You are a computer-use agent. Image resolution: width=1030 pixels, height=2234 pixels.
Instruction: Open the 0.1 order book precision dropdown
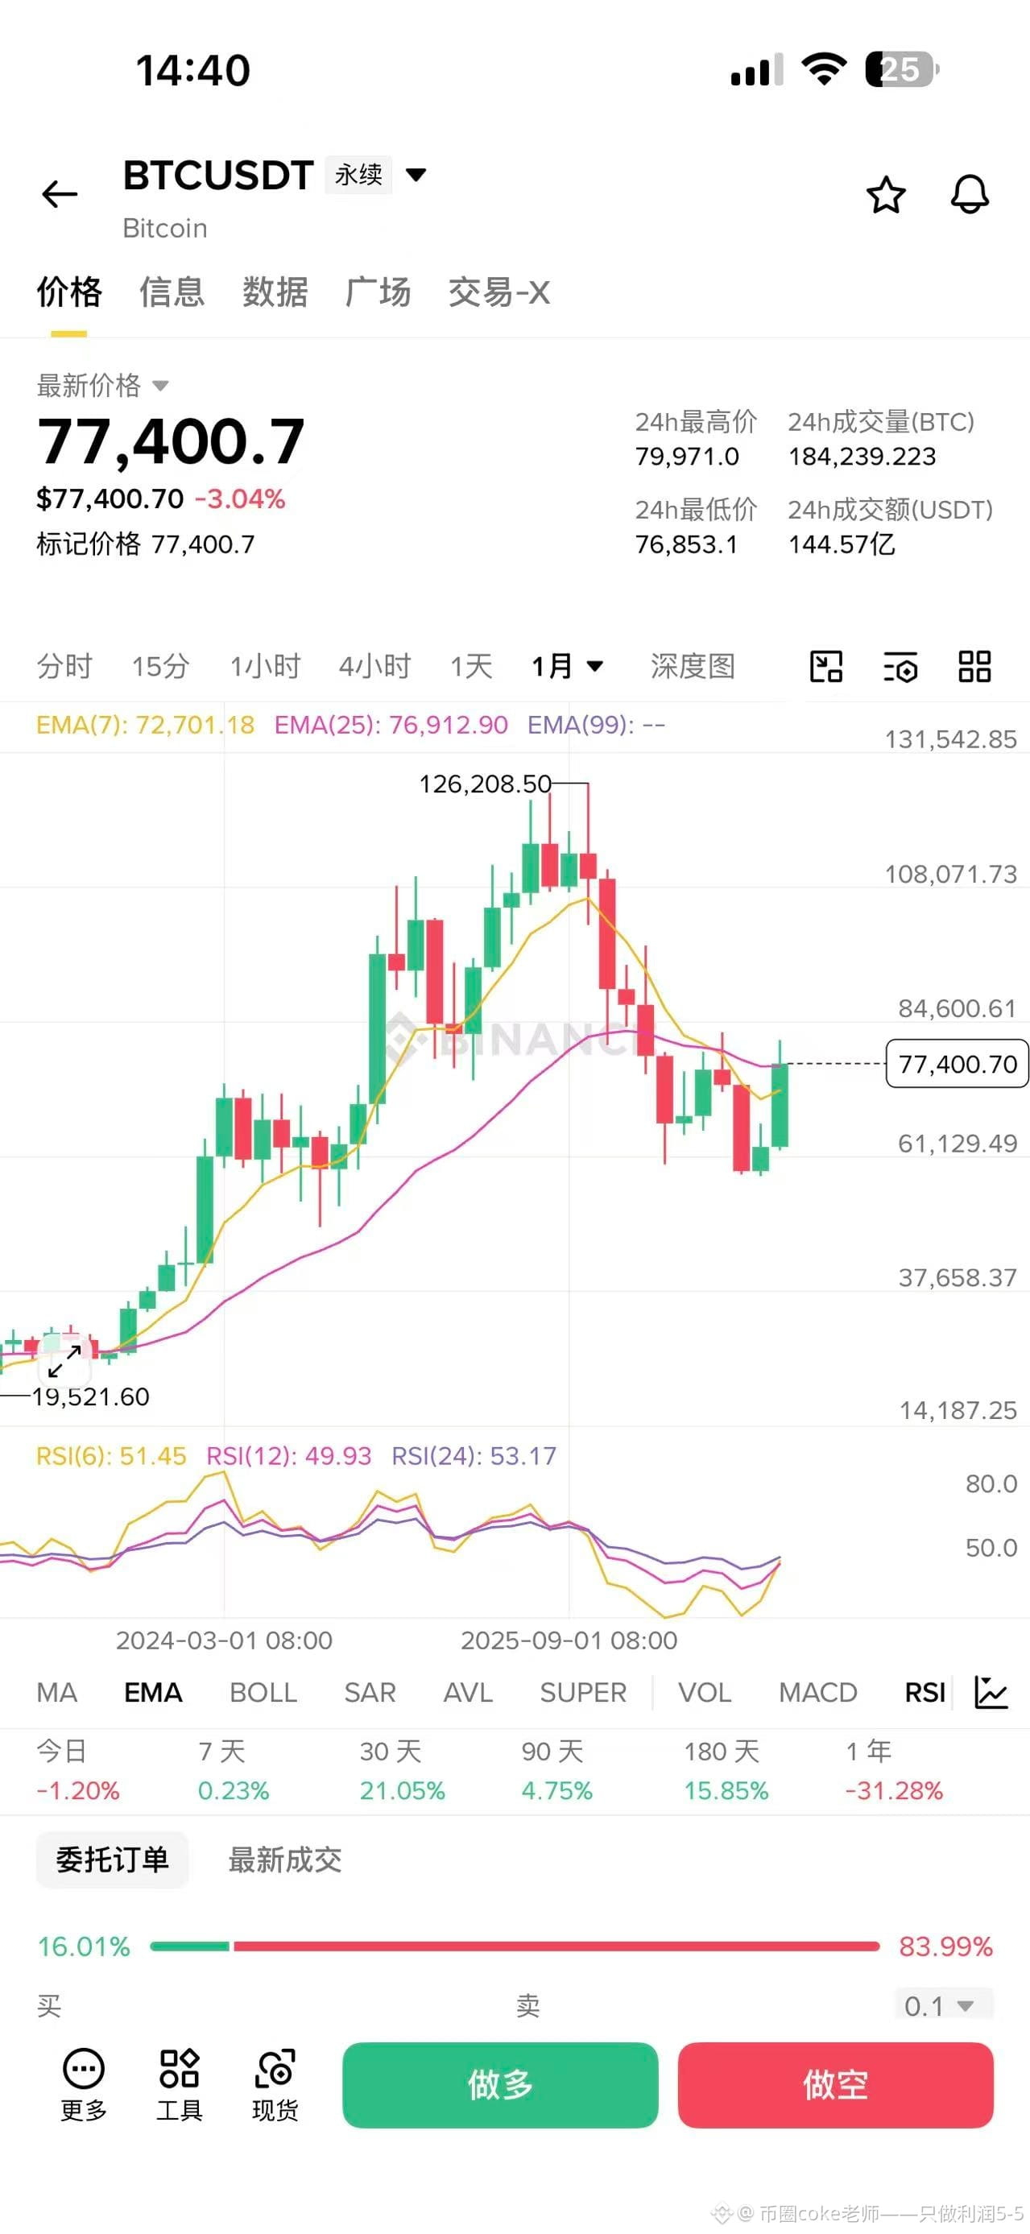pos(943,2005)
